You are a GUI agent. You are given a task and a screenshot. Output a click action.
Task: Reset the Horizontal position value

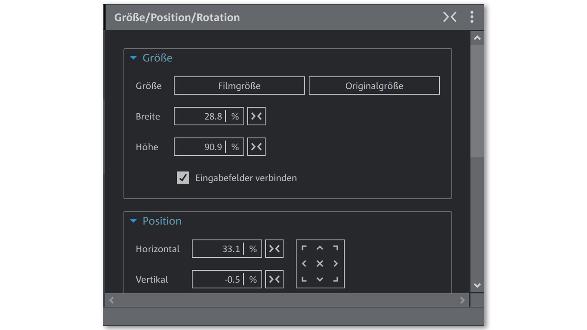pyautogui.click(x=274, y=249)
